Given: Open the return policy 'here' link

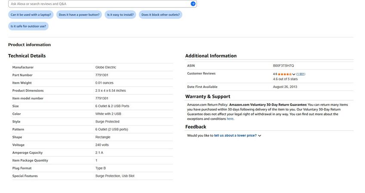Looking at the screenshot, I should tap(230, 119).
